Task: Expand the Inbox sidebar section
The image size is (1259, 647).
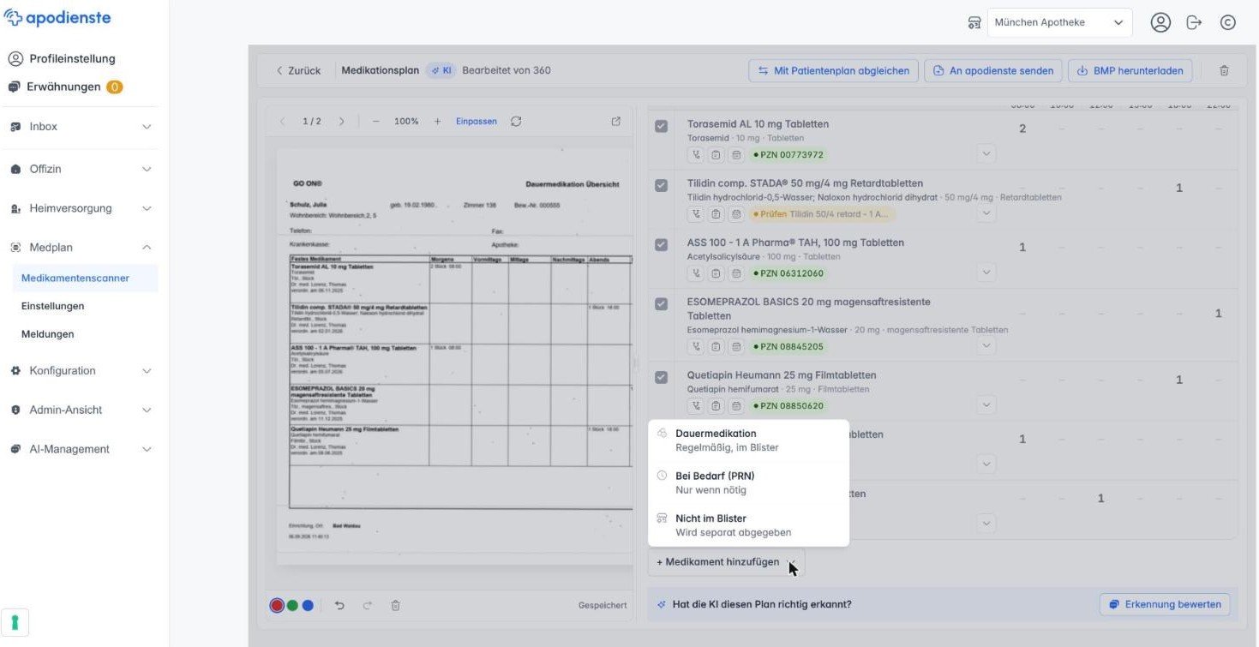Action: tap(79, 126)
